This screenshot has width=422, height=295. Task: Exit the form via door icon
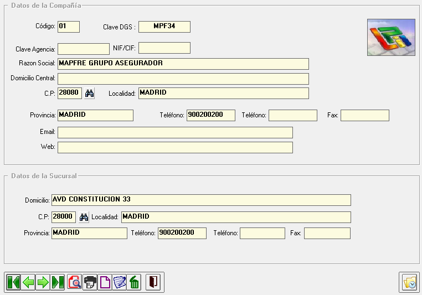pos(153,282)
